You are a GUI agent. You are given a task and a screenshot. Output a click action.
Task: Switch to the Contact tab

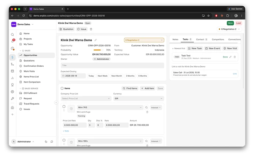point(202,39)
